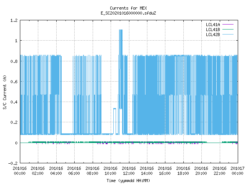Click the -0.2 y-axis tick value
This screenshot has width=245, height=184.
point(13,163)
